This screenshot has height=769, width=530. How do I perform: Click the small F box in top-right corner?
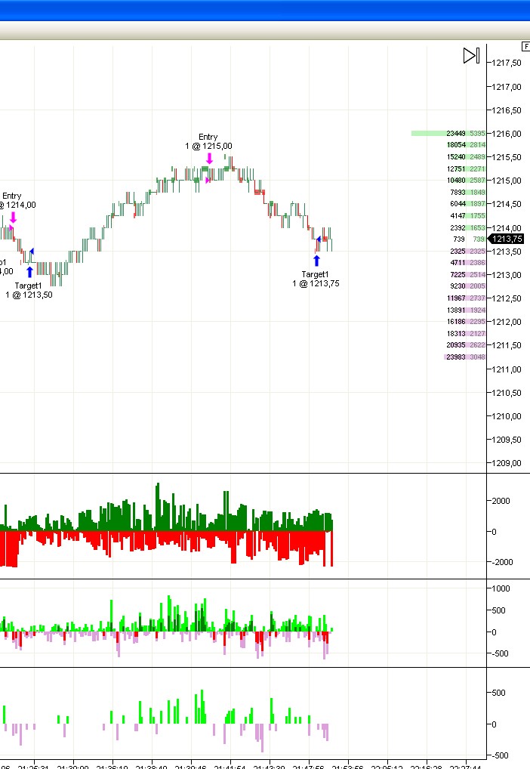click(x=525, y=46)
